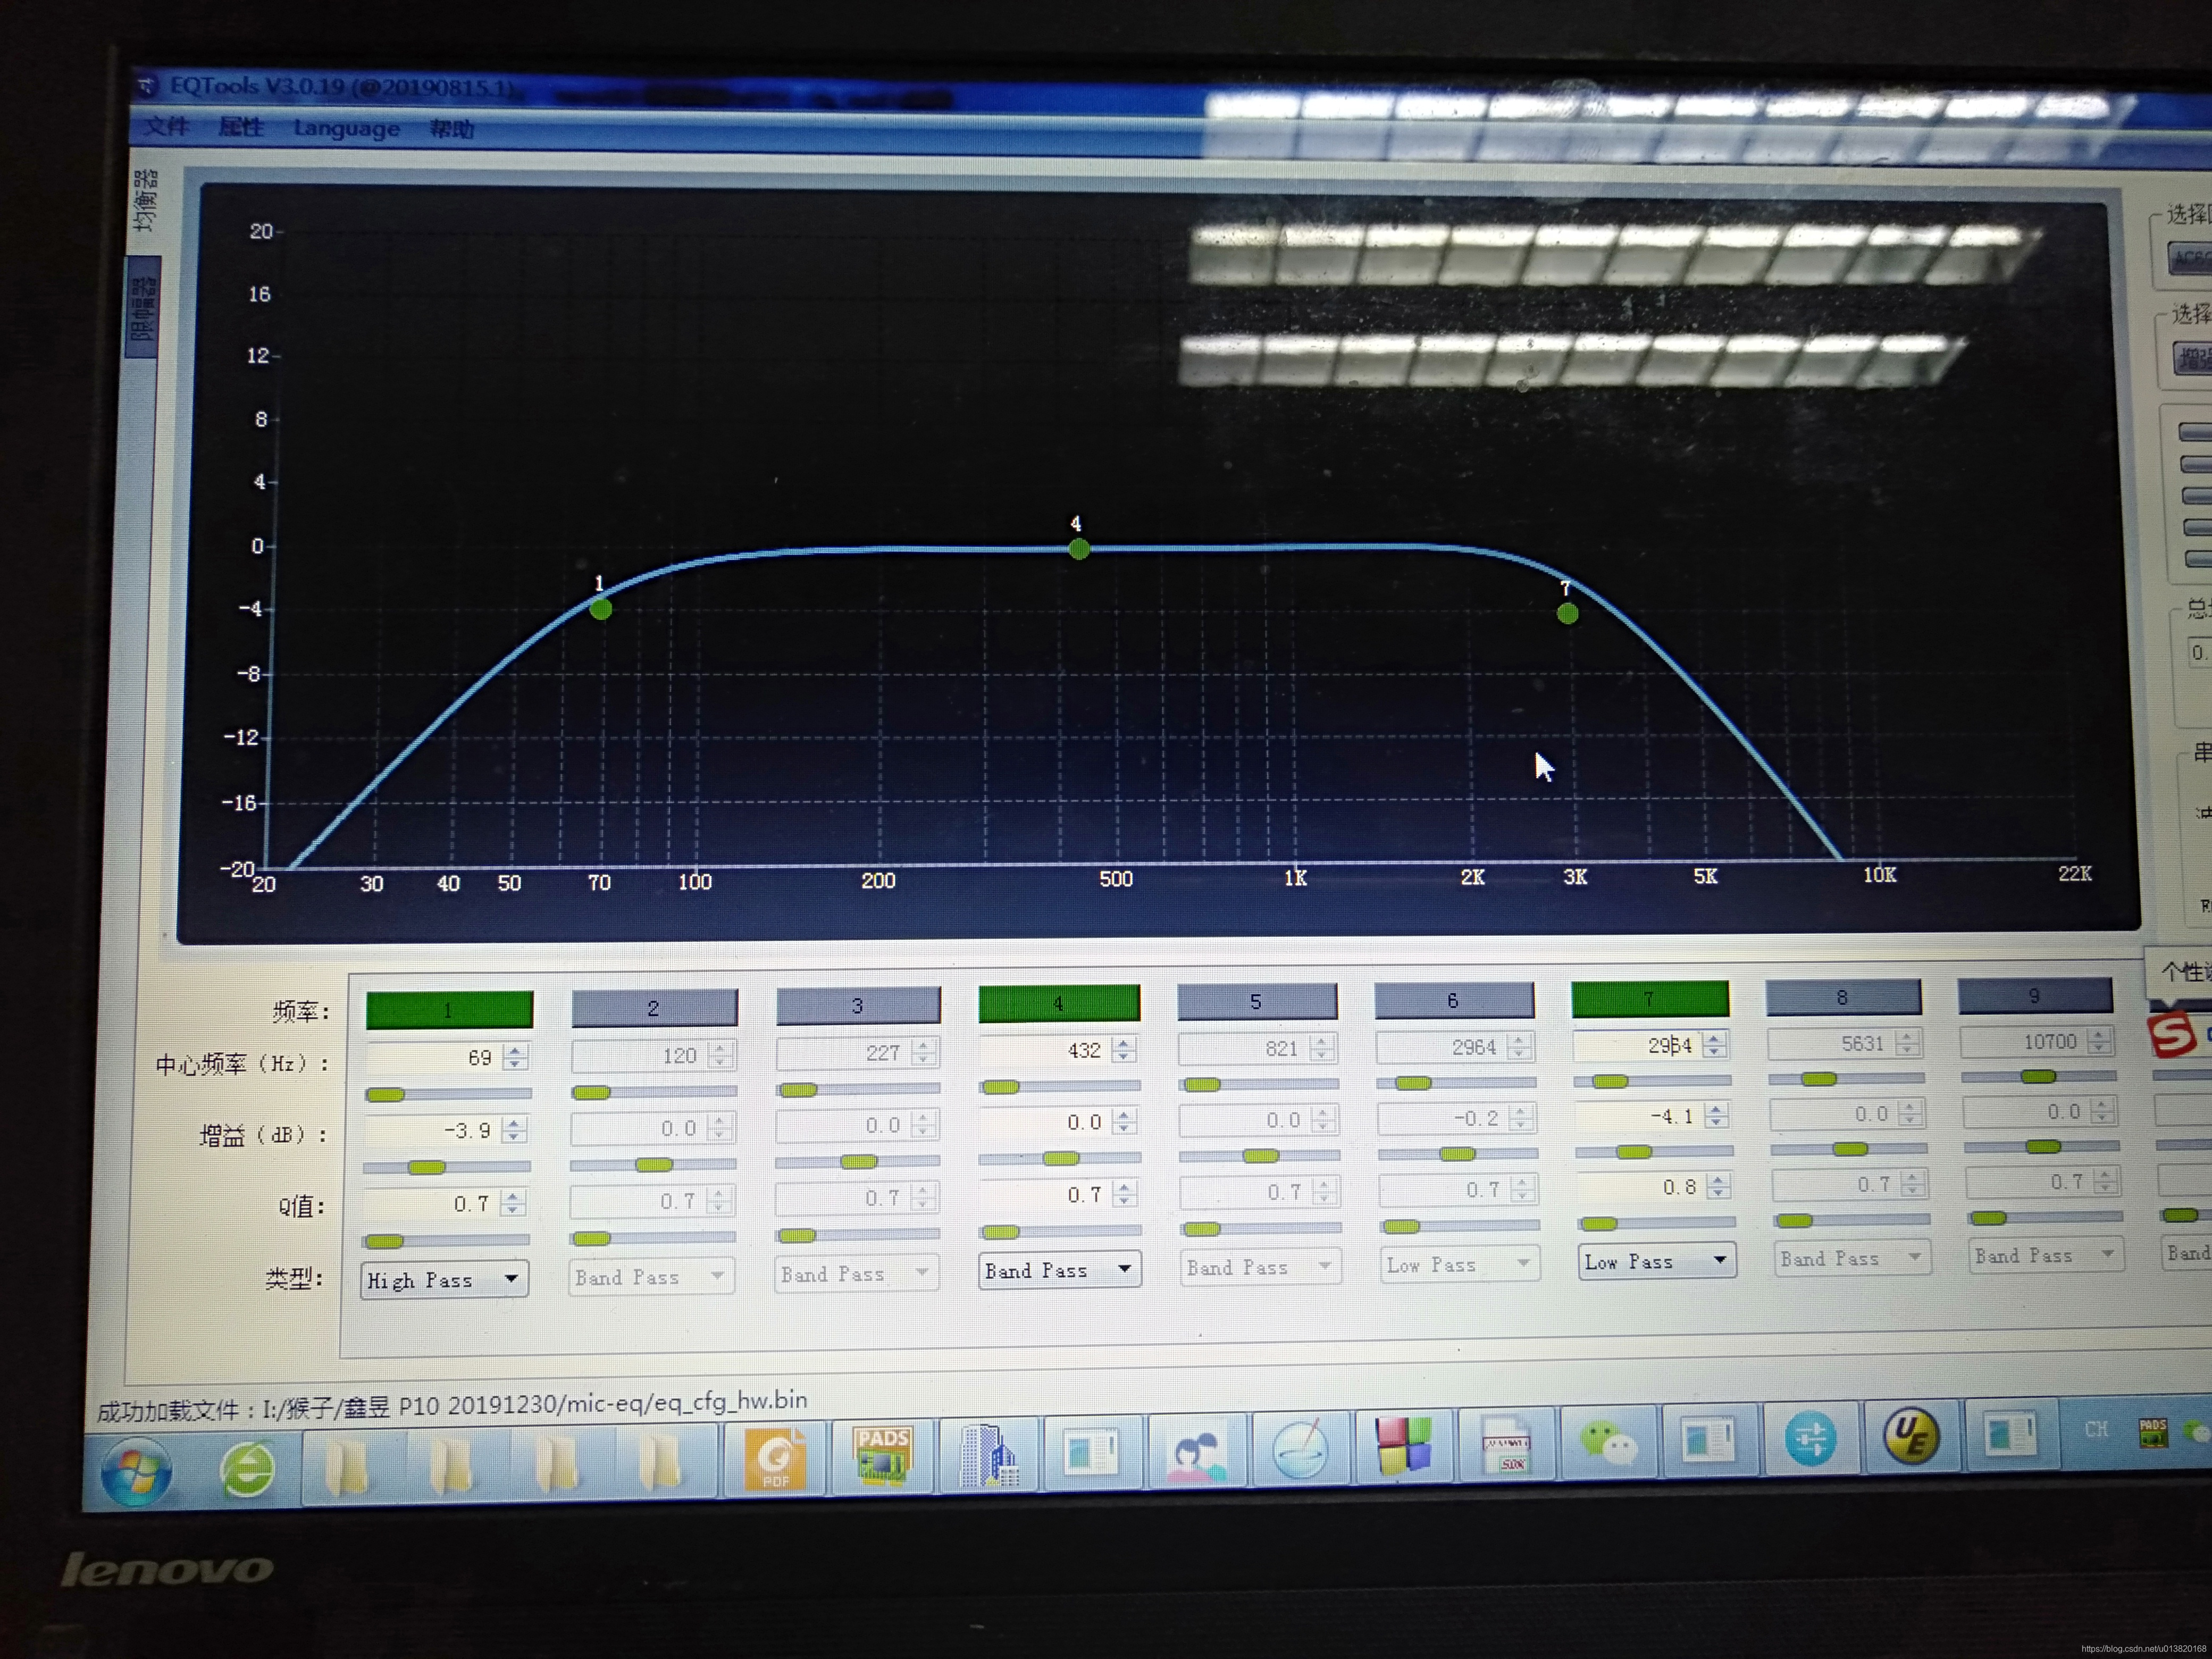Open band 9 Band Pass type dropdown

coord(2046,1254)
